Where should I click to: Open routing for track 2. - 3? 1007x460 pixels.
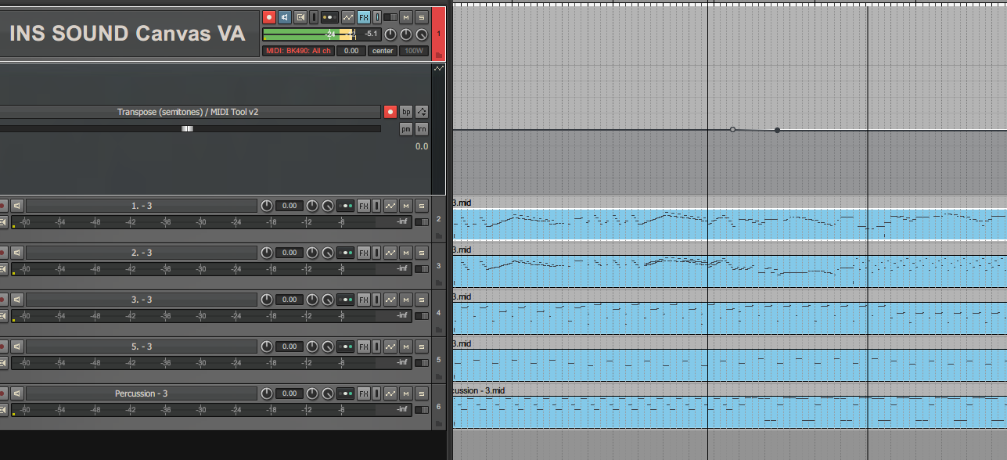345,253
